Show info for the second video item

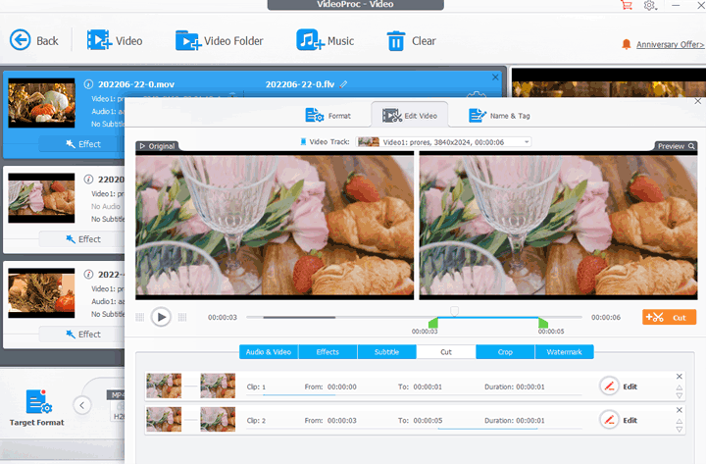88,180
